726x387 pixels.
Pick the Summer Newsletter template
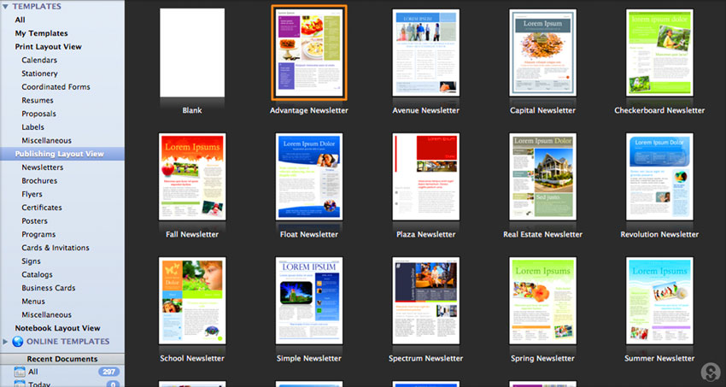[x=659, y=301]
